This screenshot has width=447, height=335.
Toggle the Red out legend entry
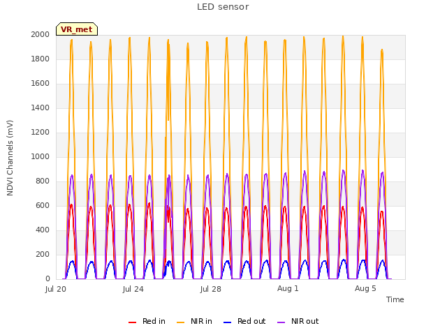(244, 321)
